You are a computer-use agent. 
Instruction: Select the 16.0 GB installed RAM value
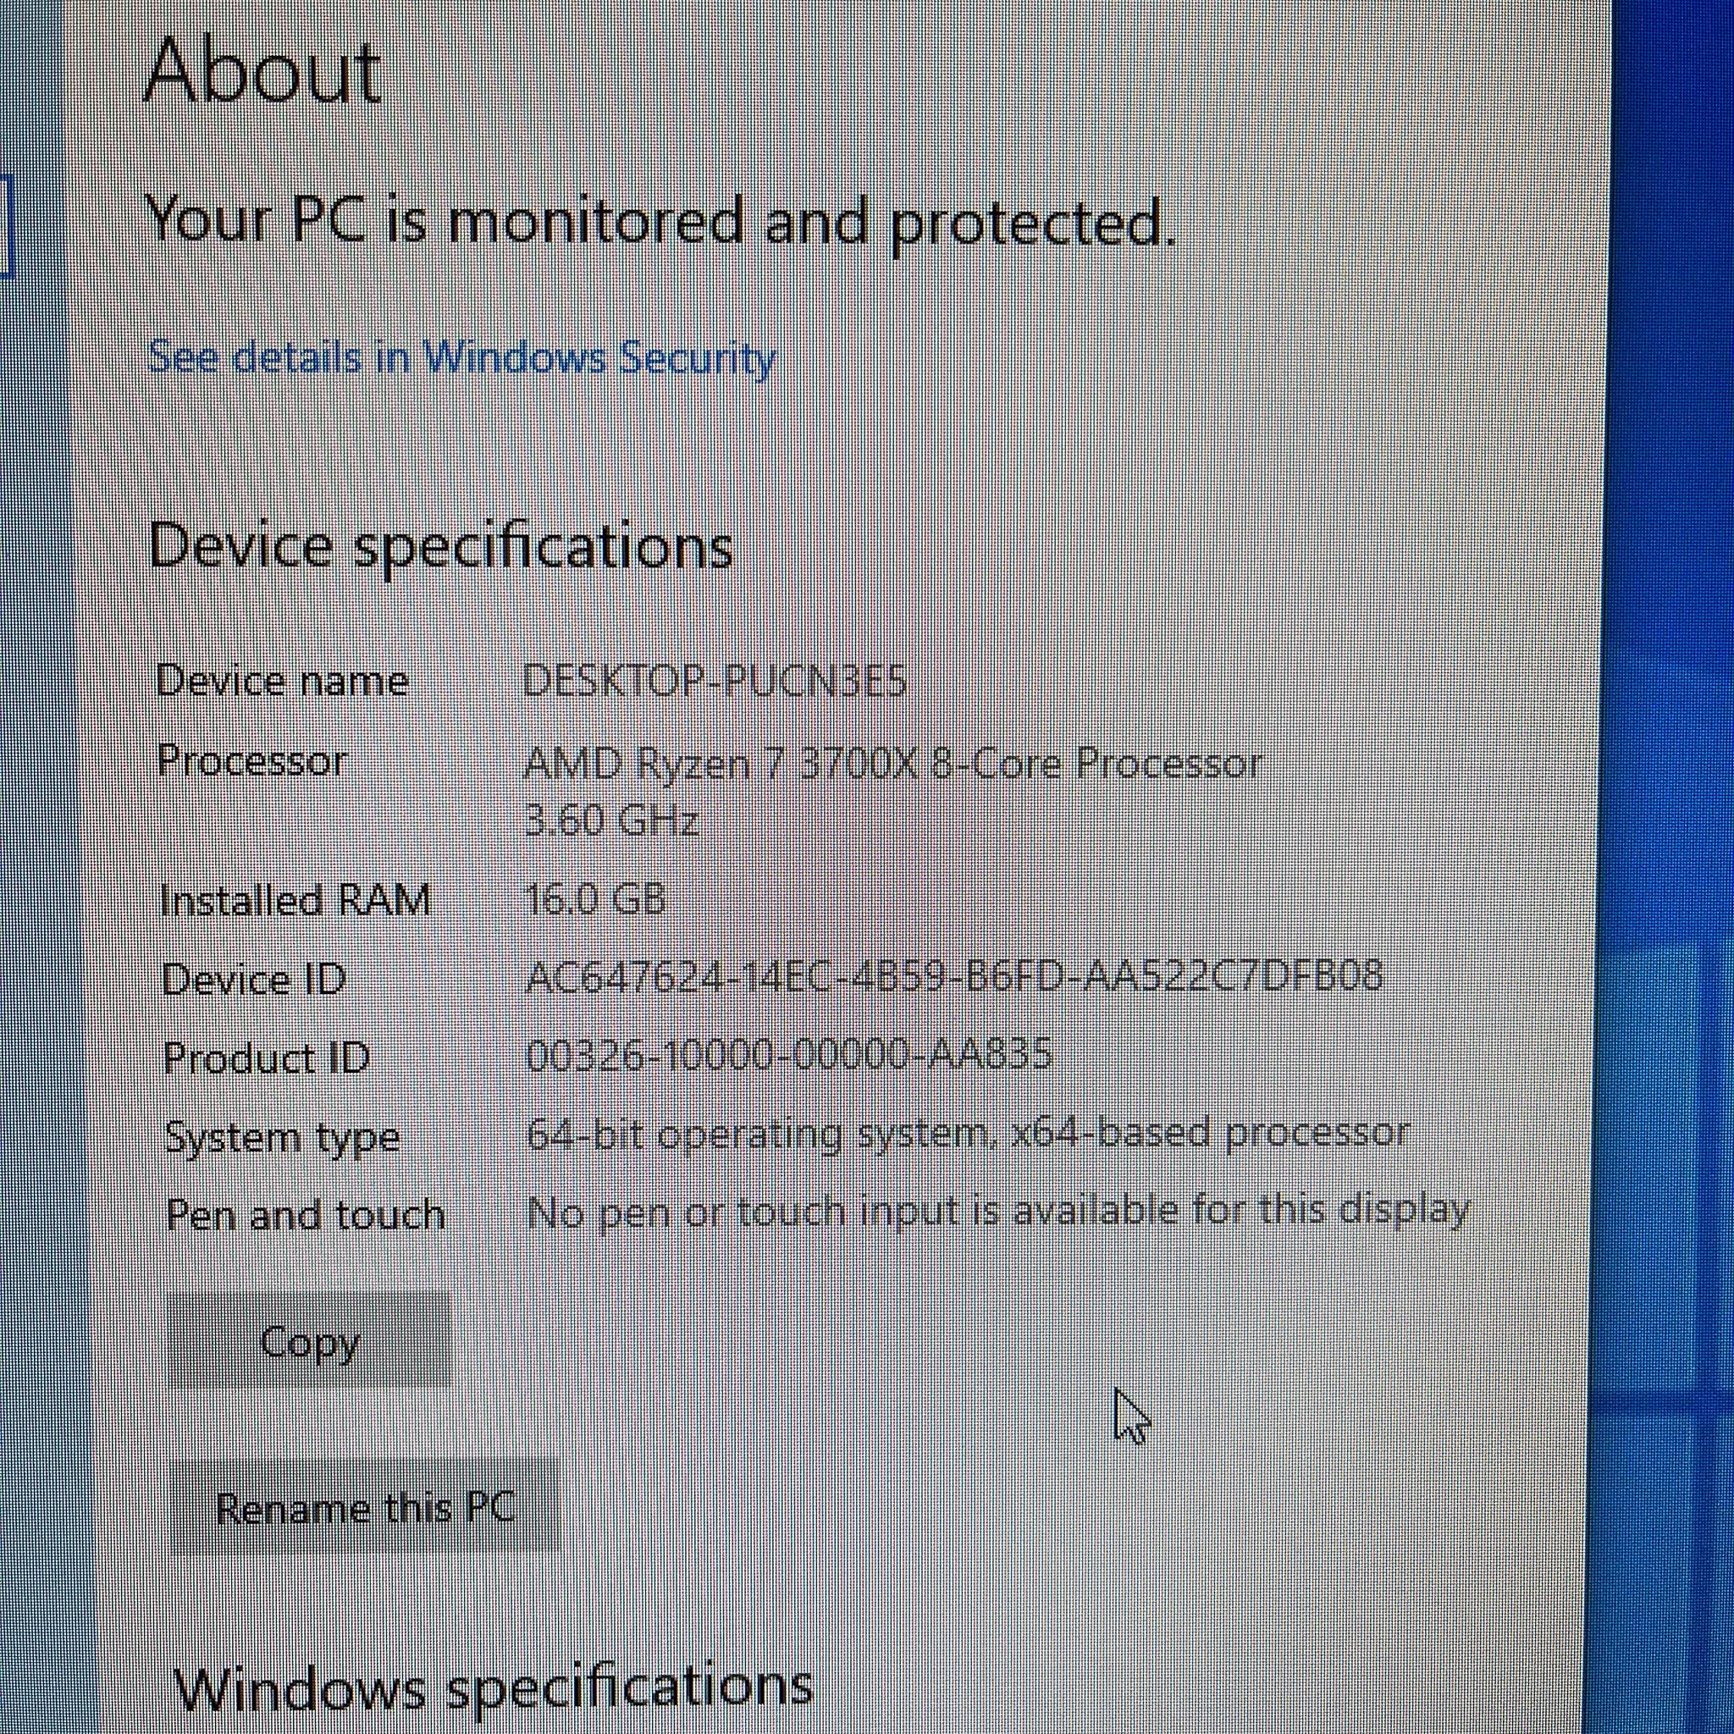(x=596, y=898)
